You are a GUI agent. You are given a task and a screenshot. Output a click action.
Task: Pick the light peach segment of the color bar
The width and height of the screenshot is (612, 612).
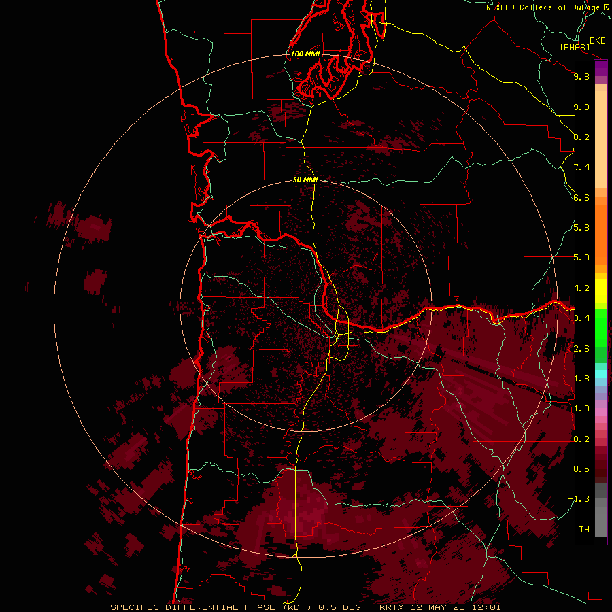pyautogui.click(x=600, y=139)
